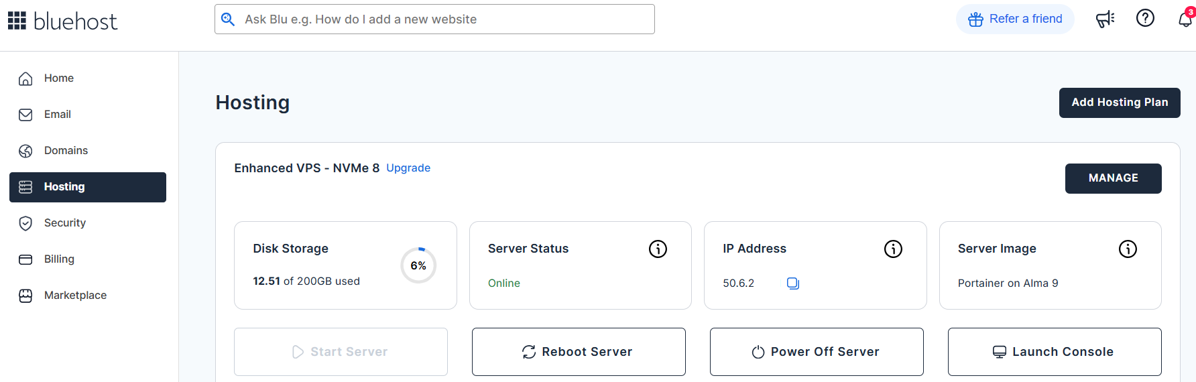Click the Portainer on Alma 9 text
The image size is (1196, 382).
pos(1008,283)
